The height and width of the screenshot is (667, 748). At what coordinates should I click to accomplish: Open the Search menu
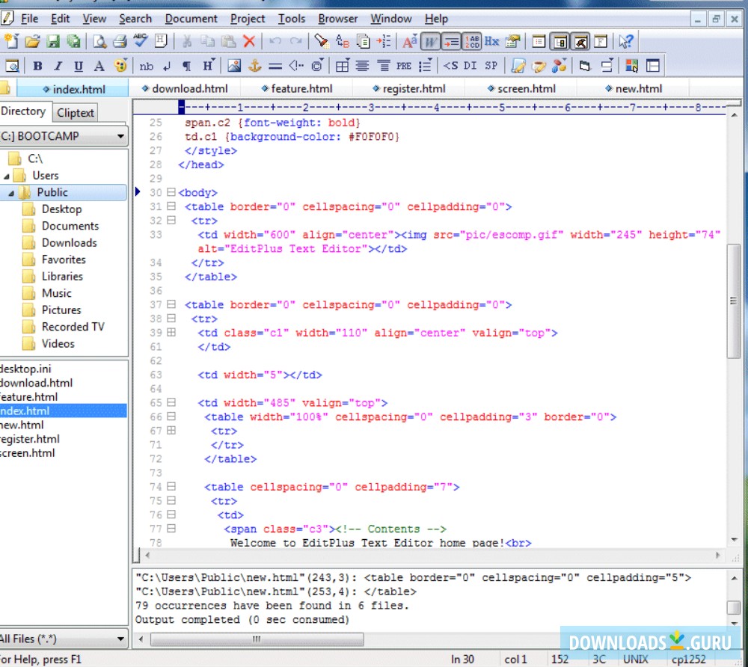coord(135,19)
